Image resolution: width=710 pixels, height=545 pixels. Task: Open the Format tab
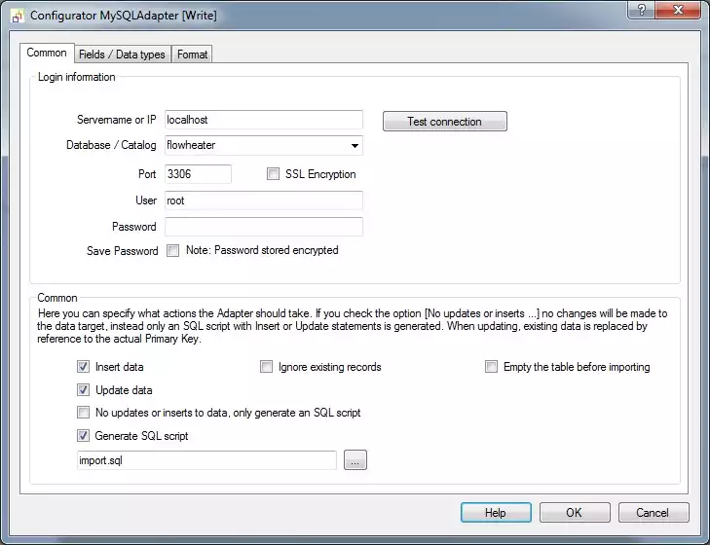pos(192,54)
